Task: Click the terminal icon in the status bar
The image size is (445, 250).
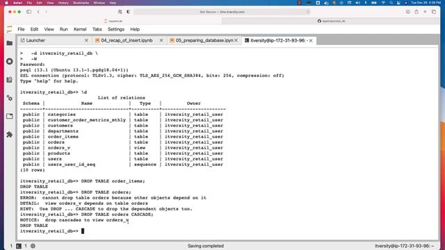Action: tap(19, 246)
